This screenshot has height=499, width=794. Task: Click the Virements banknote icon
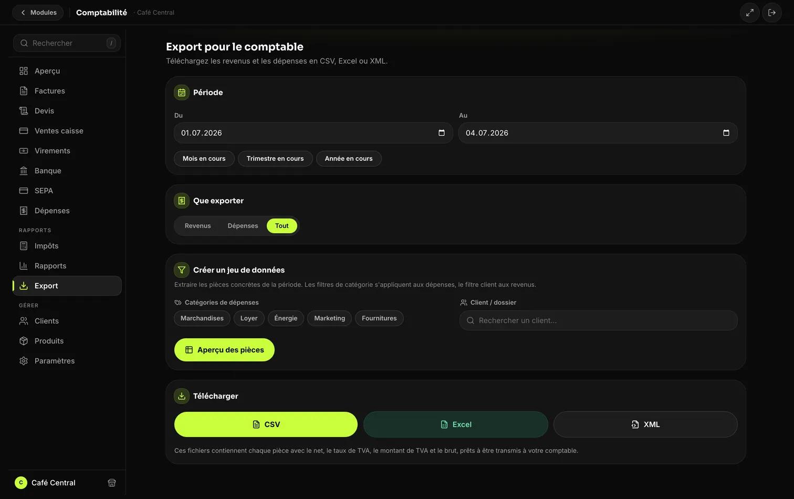24,151
